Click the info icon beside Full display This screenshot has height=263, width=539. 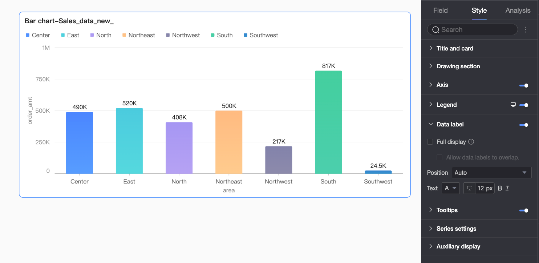471,142
